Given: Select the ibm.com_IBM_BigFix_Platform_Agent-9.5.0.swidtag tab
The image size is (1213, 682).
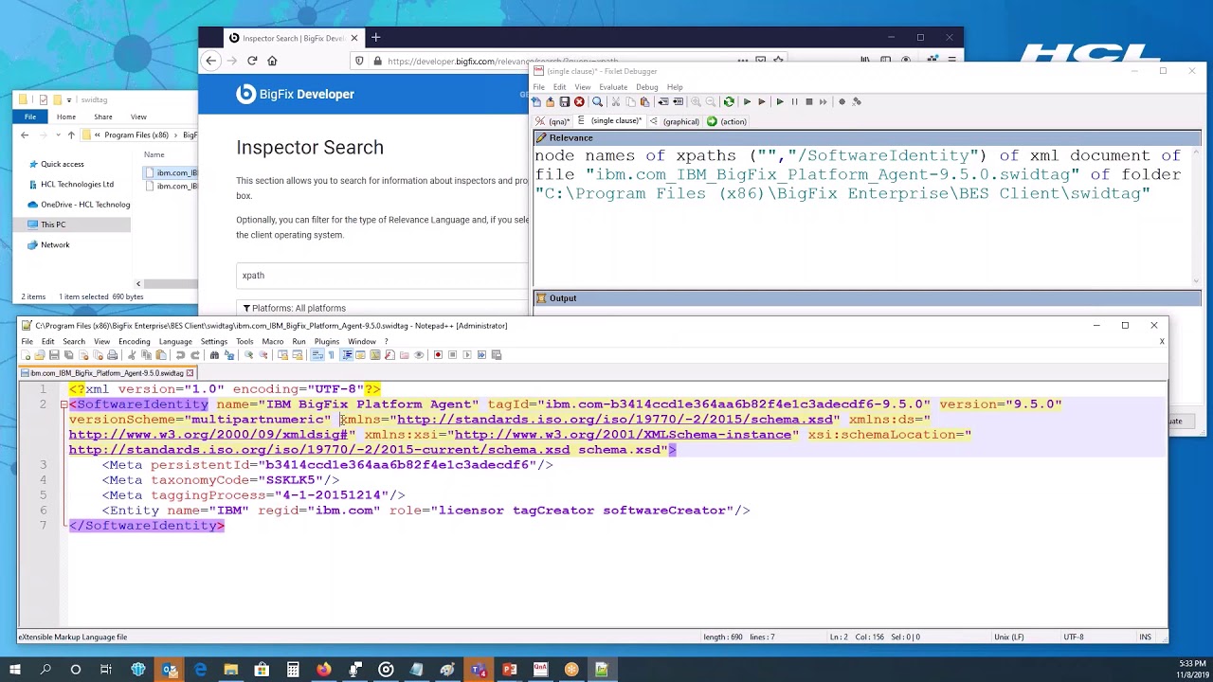Looking at the screenshot, I should [106, 373].
